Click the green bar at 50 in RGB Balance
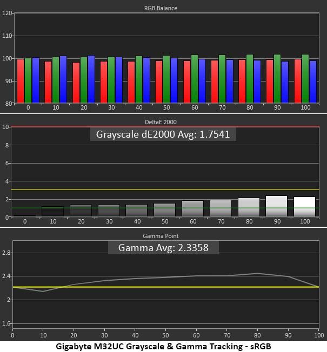327x352 pixels. 166,79
